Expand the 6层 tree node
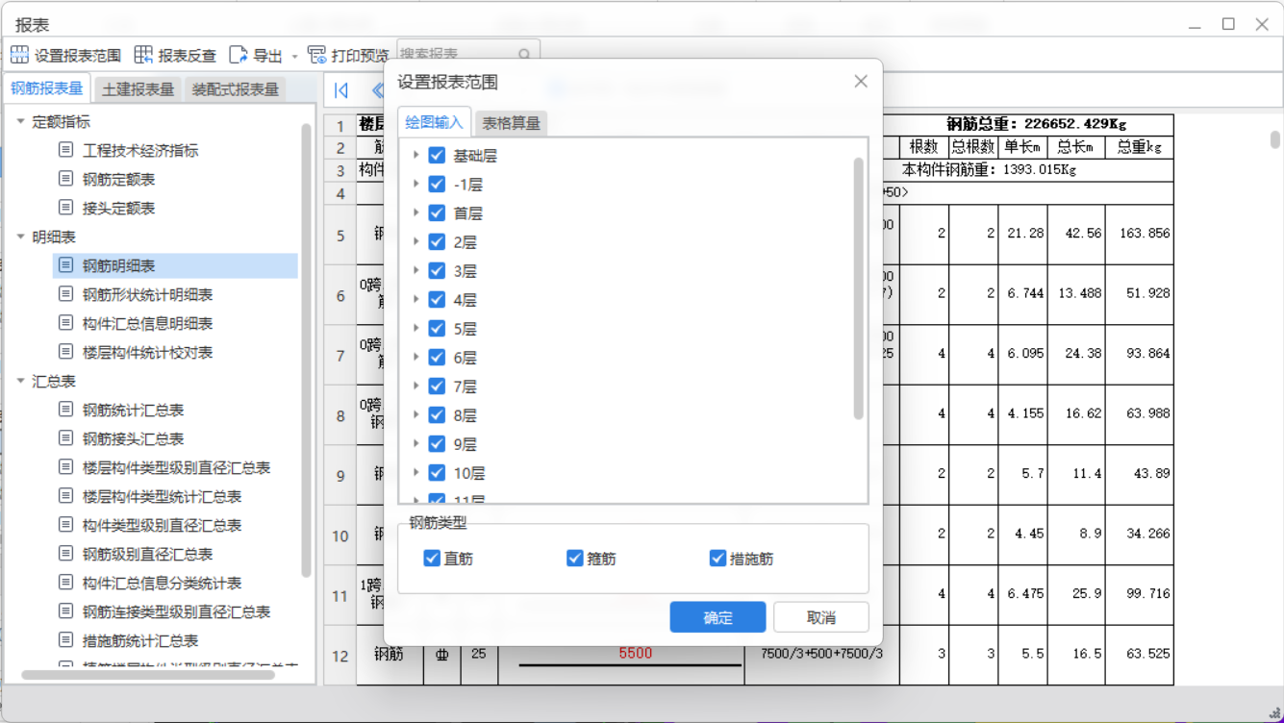1284x723 pixels. pos(415,357)
